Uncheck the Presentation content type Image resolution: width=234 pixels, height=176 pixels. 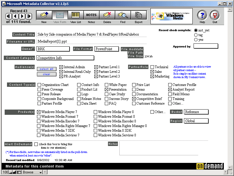[107, 89]
